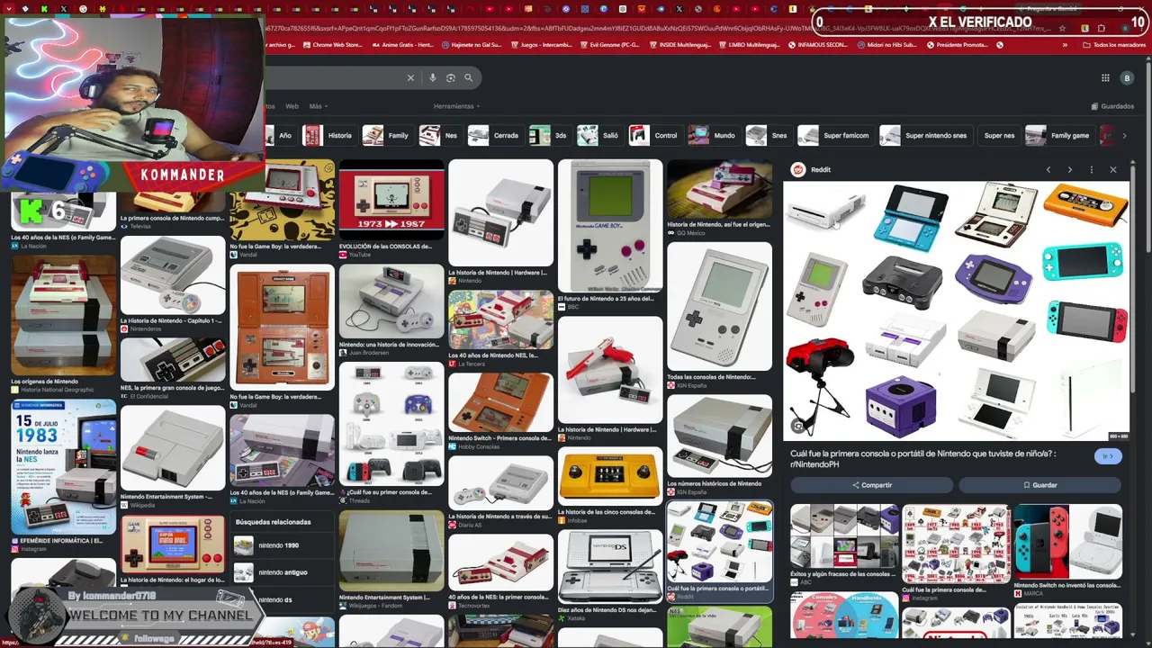Open the IGN España 'Los números históricos de Nintendo' image
Screen dimensions: 1152x648
point(719,436)
